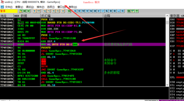Open the 文件(F) menu
The image size is (184, 101).
9,7
